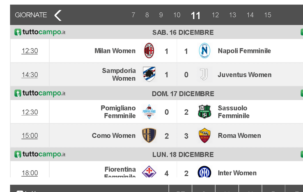Viewport: 303px width, 192px height.
Task: Click the Sassuolo Femminile crest
Action: pyautogui.click(x=204, y=112)
